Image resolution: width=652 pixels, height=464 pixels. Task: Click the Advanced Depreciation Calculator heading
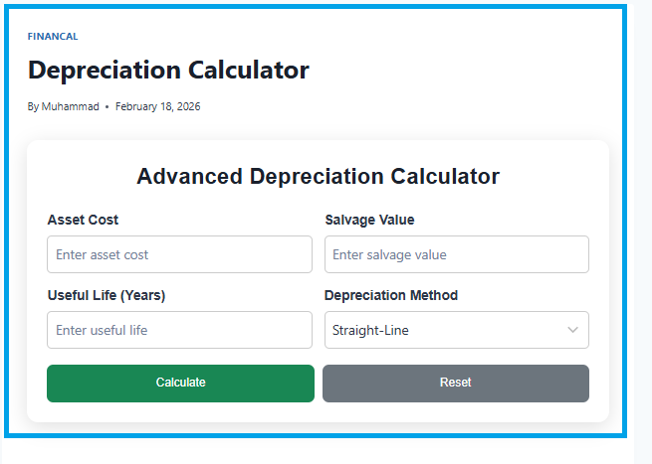[318, 177]
